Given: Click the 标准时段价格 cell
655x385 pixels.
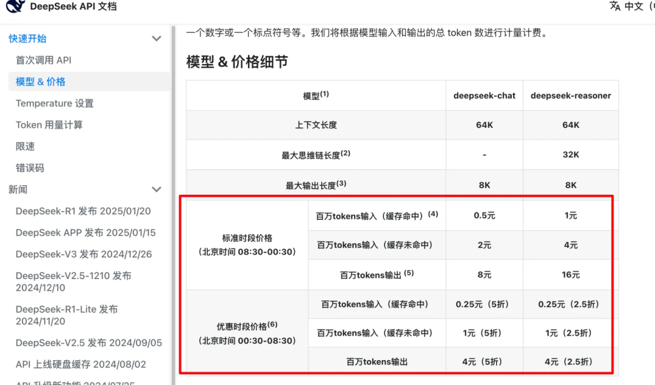Looking at the screenshot, I should [x=247, y=245].
